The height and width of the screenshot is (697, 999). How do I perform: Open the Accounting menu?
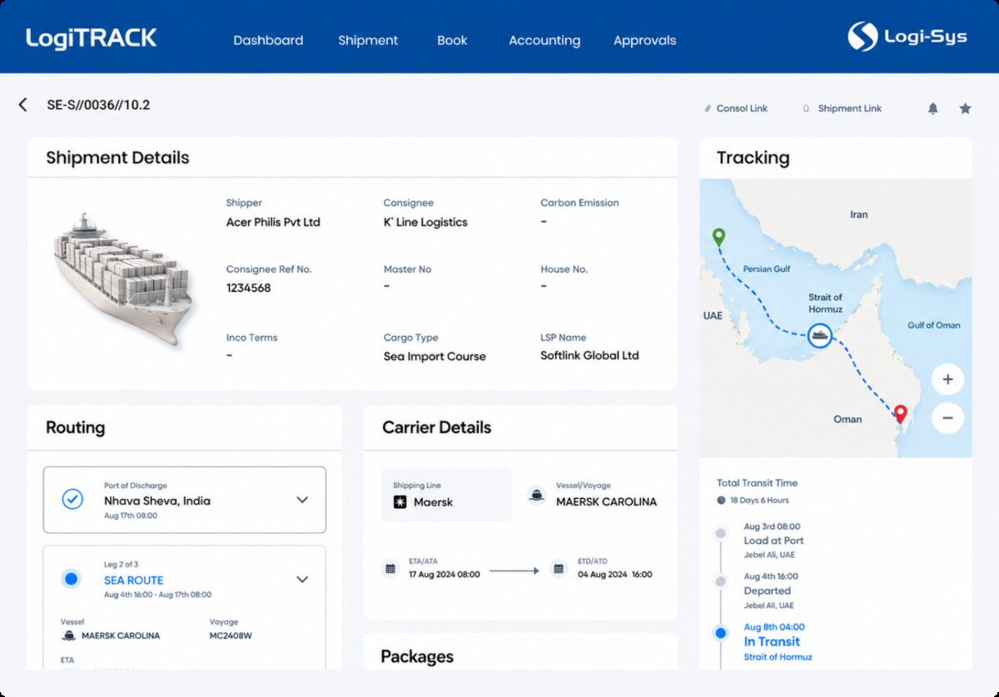pos(544,40)
